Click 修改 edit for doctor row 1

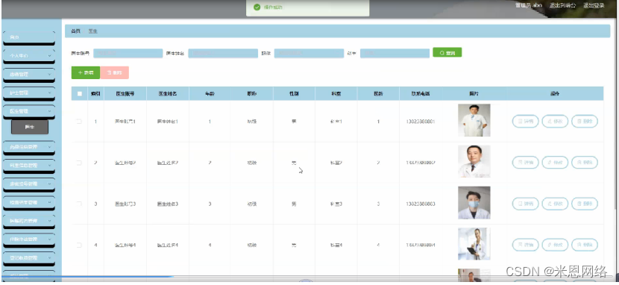click(555, 121)
